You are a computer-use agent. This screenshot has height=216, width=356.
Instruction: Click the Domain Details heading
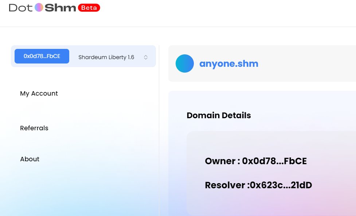pos(219,115)
